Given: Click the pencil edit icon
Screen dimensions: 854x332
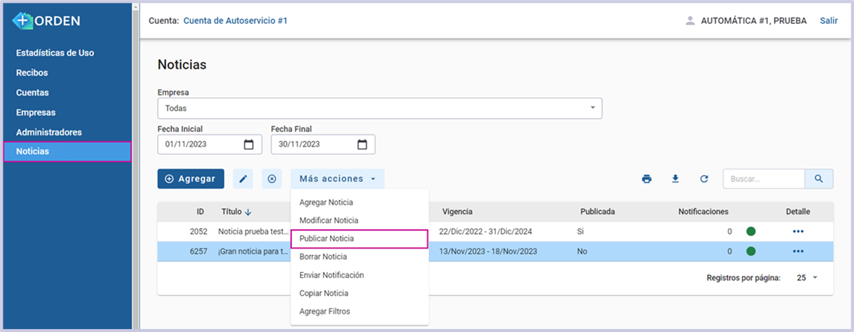Looking at the screenshot, I should (243, 179).
